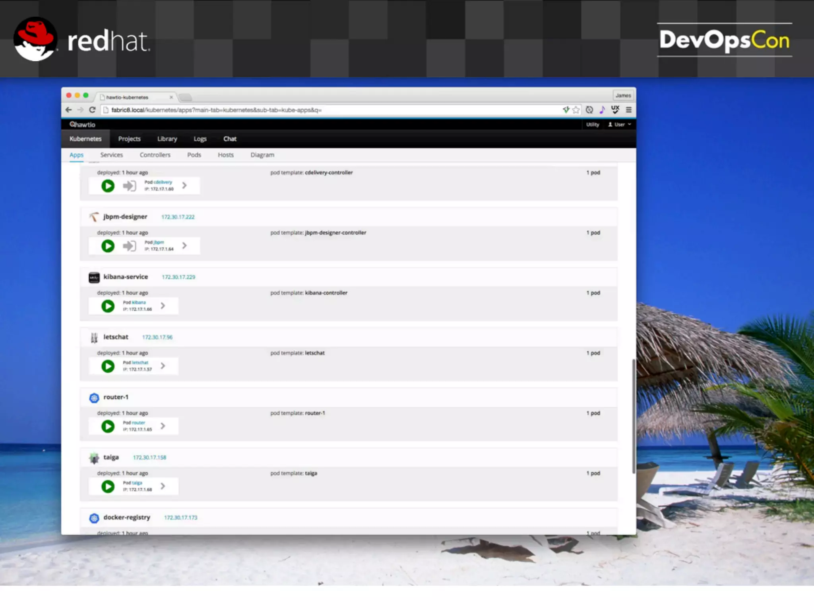Open jbpm-designer IP link 172.30.17.222
The width and height of the screenshot is (814, 610).
(x=178, y=217)
